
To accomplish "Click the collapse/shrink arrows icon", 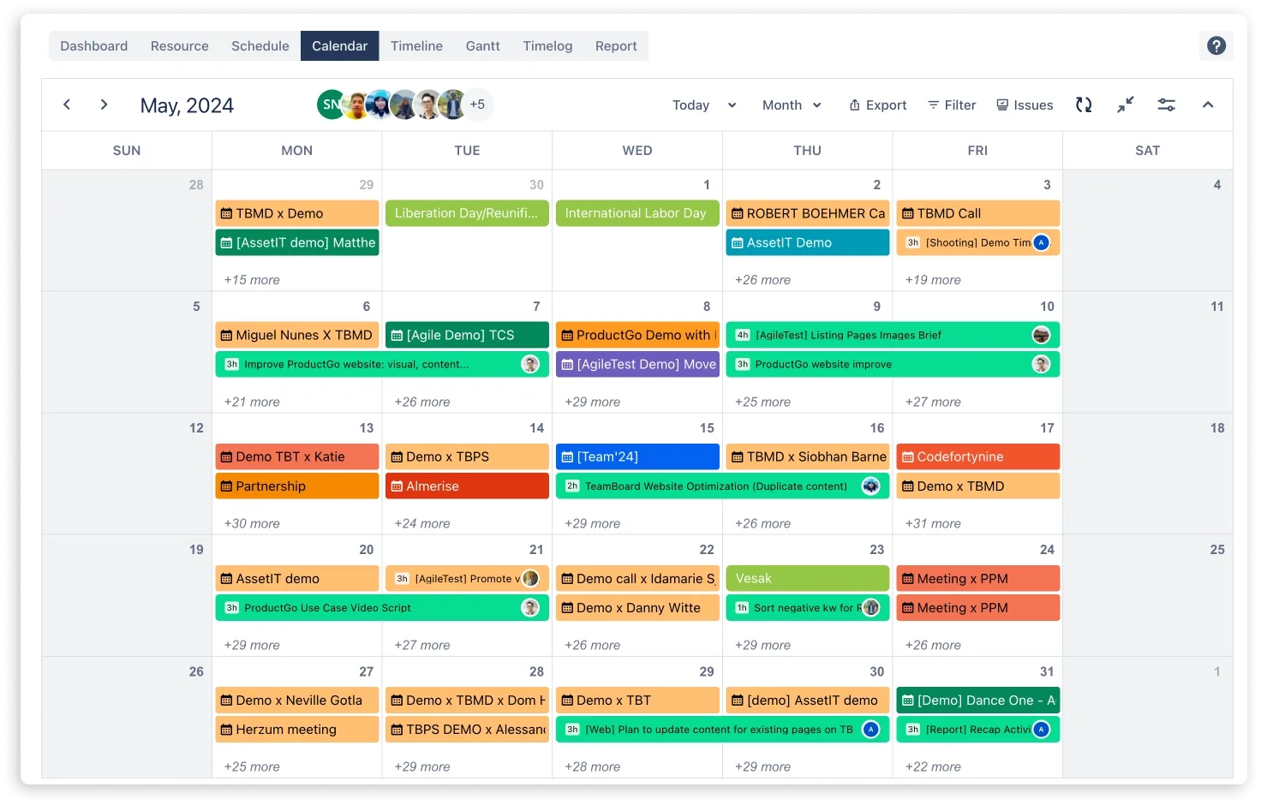I will [1125, 104].
